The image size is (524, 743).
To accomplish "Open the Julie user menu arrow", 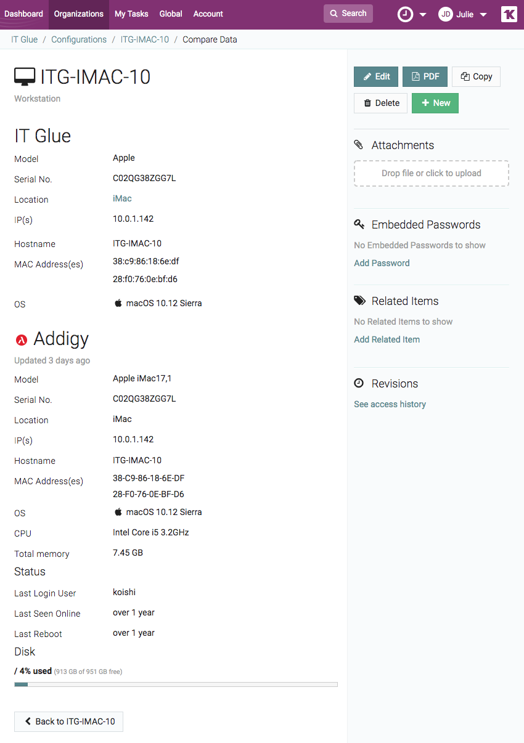I will point(483,15).
